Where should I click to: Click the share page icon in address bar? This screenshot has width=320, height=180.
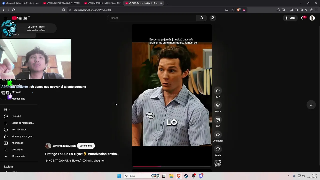coord(232,10)
